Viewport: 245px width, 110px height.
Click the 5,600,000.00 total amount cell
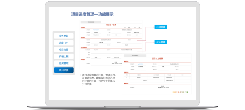point(170,81)
